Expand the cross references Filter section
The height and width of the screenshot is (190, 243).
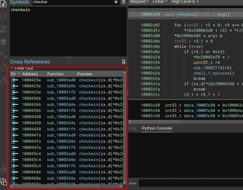12,68
